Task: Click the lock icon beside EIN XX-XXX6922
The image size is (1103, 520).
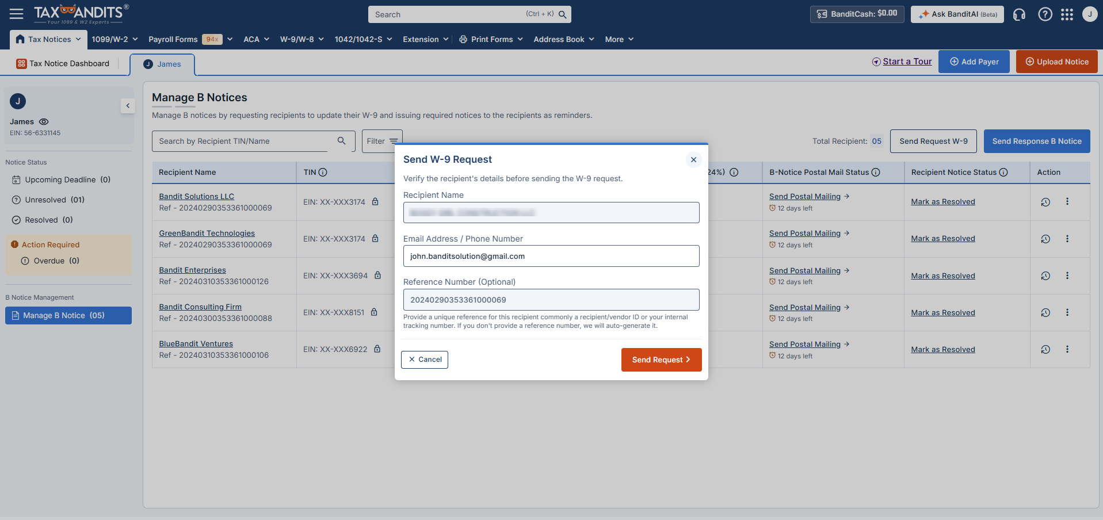Action: pos(377,349)
